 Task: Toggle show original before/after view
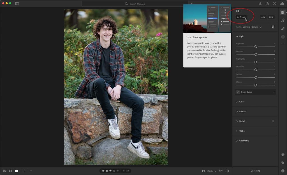coord(227,171)
